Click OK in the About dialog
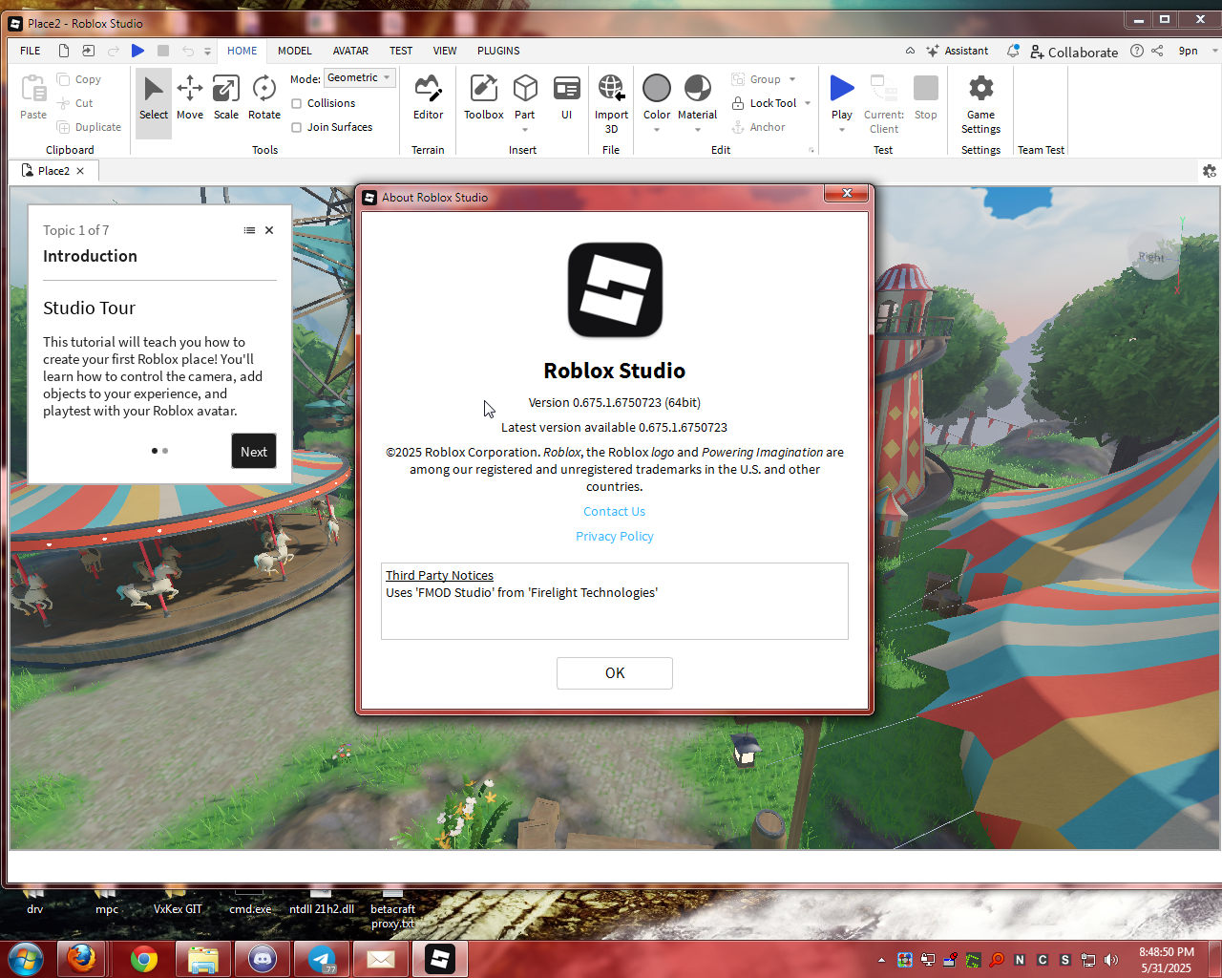The image size is (1222, 978). 615,673
